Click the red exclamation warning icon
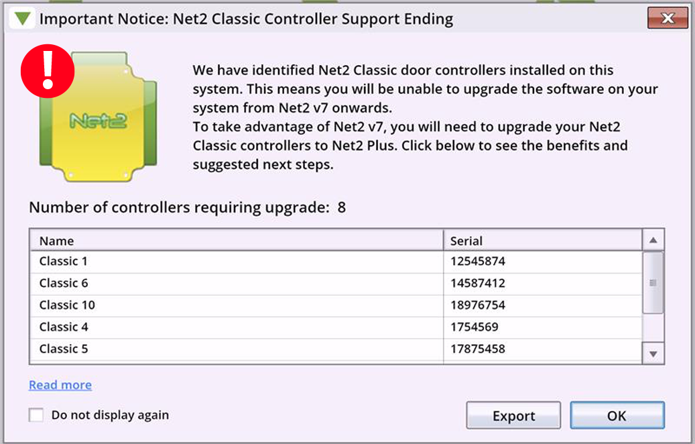The image size is (695, 444). 48,71
